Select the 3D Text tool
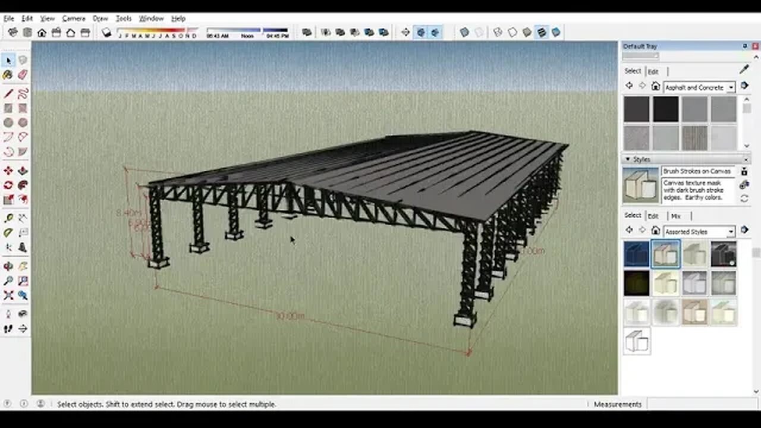 (23, 247)
